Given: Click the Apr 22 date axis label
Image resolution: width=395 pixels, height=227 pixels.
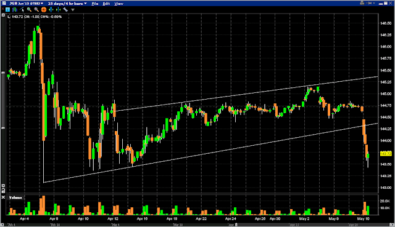Looking at the screenshot, I should tap(201, 218).
